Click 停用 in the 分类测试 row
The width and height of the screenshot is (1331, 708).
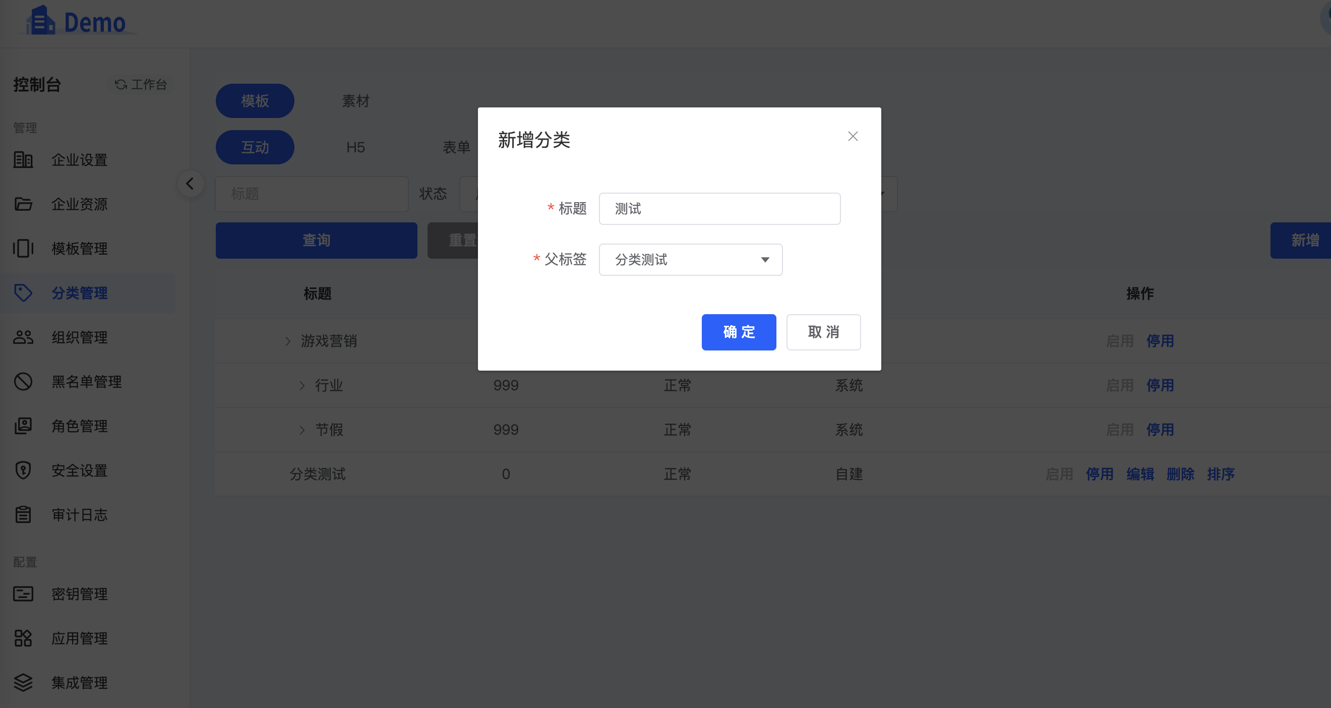tap(1100, 474)
